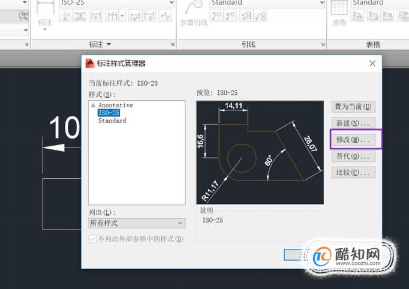Screen dimensions: 409x289
Task: Open the 所有样式 list filter dropdown
Action: (x=137, y=223)
